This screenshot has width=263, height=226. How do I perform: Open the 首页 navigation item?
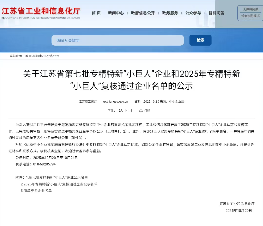pyautogui.click(x=96, y=13)
